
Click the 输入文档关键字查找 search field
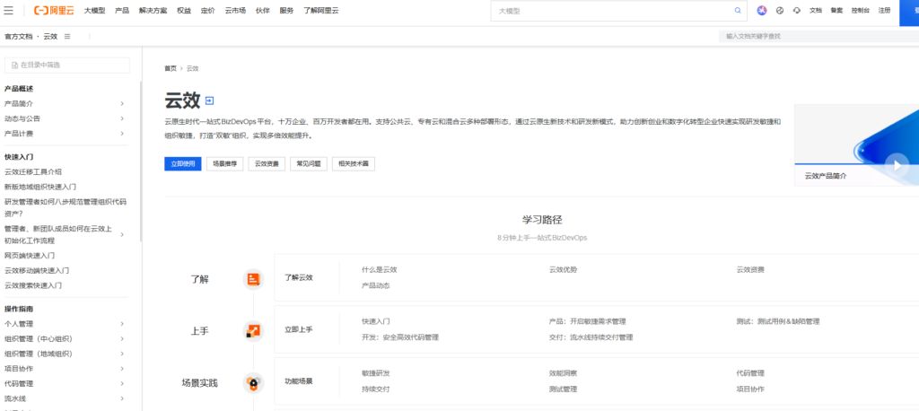818,37
